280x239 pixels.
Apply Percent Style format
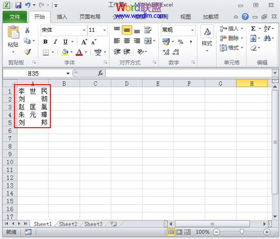coord(181,42)
